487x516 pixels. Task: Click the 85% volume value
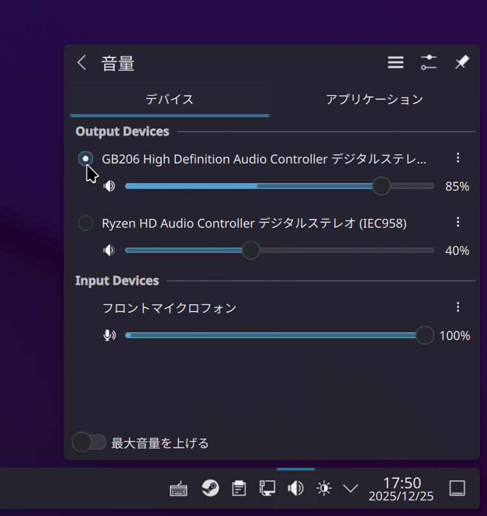point(457,186)
